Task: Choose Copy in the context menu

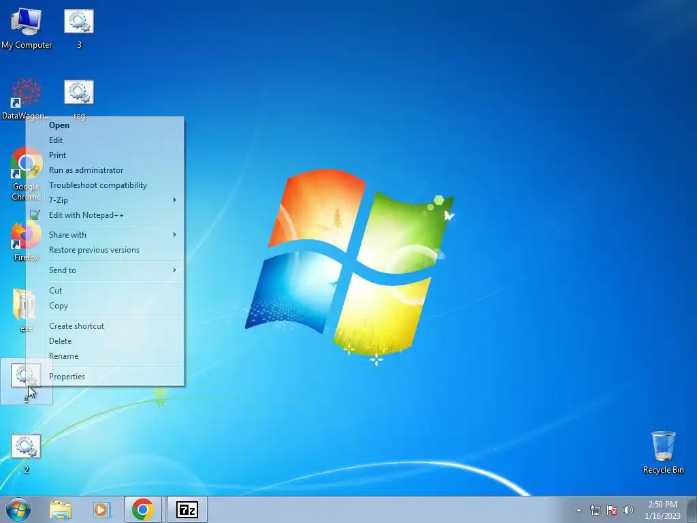Action: [105, 306]
